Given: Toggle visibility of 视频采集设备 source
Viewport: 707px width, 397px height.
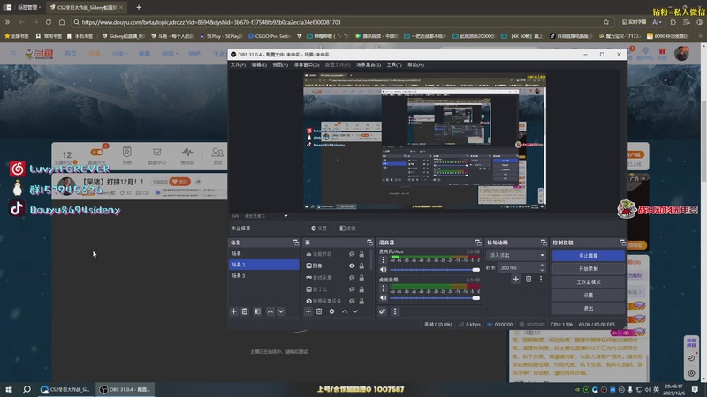Looking at the screenshot, I should [x=352, y=301].
